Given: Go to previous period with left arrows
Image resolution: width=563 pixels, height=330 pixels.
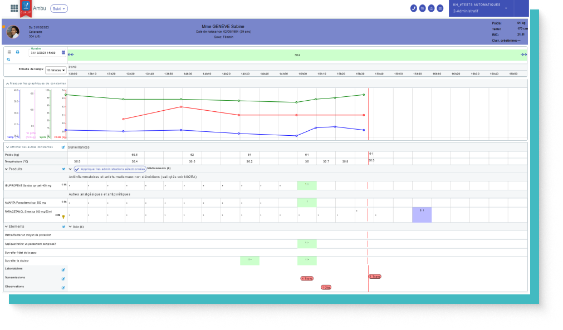Looking at the screenshot, I should tap(71, 55).
